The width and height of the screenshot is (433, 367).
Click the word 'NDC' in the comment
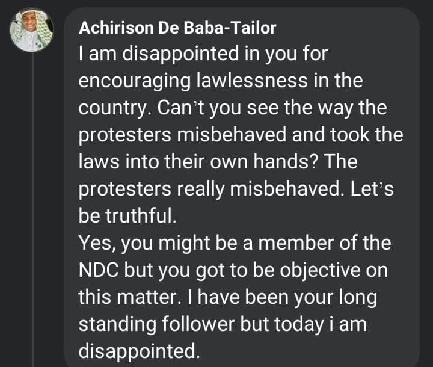click(x=99, y=270)
